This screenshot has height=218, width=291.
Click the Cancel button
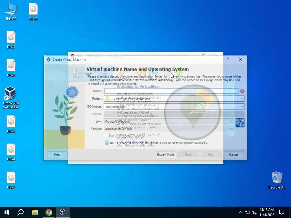click(234, 154)
